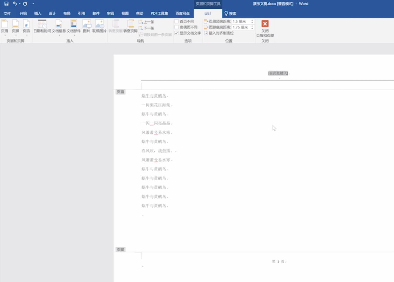The image size is (394, 282).
Task: Click the Save icon in title bar
Action: coord(6,4)
